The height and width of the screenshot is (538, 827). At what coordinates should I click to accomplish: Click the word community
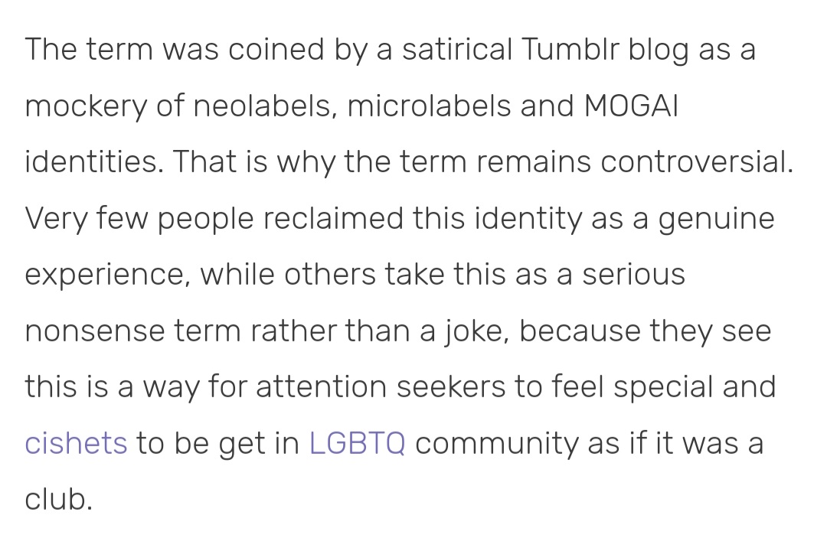click(x=496, y=444)
